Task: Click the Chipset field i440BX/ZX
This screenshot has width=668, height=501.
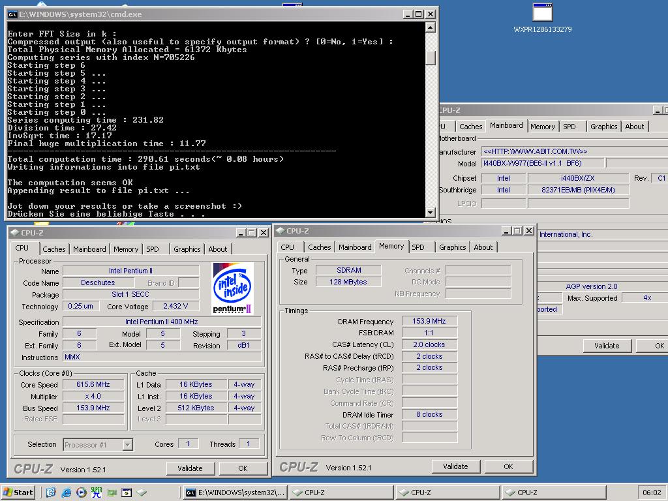Action: [578, 178]
